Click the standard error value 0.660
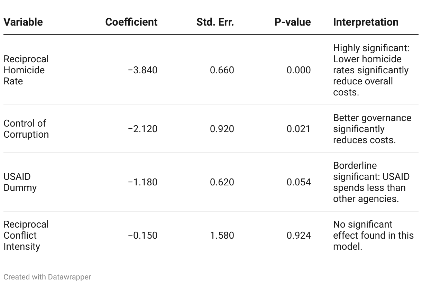Screen dimensions: 422x285 222,70
